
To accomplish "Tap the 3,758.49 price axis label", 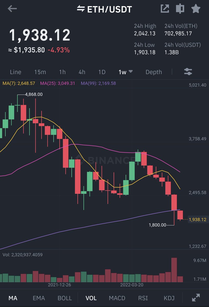I will pyautogui.click(x=197, y=139).
